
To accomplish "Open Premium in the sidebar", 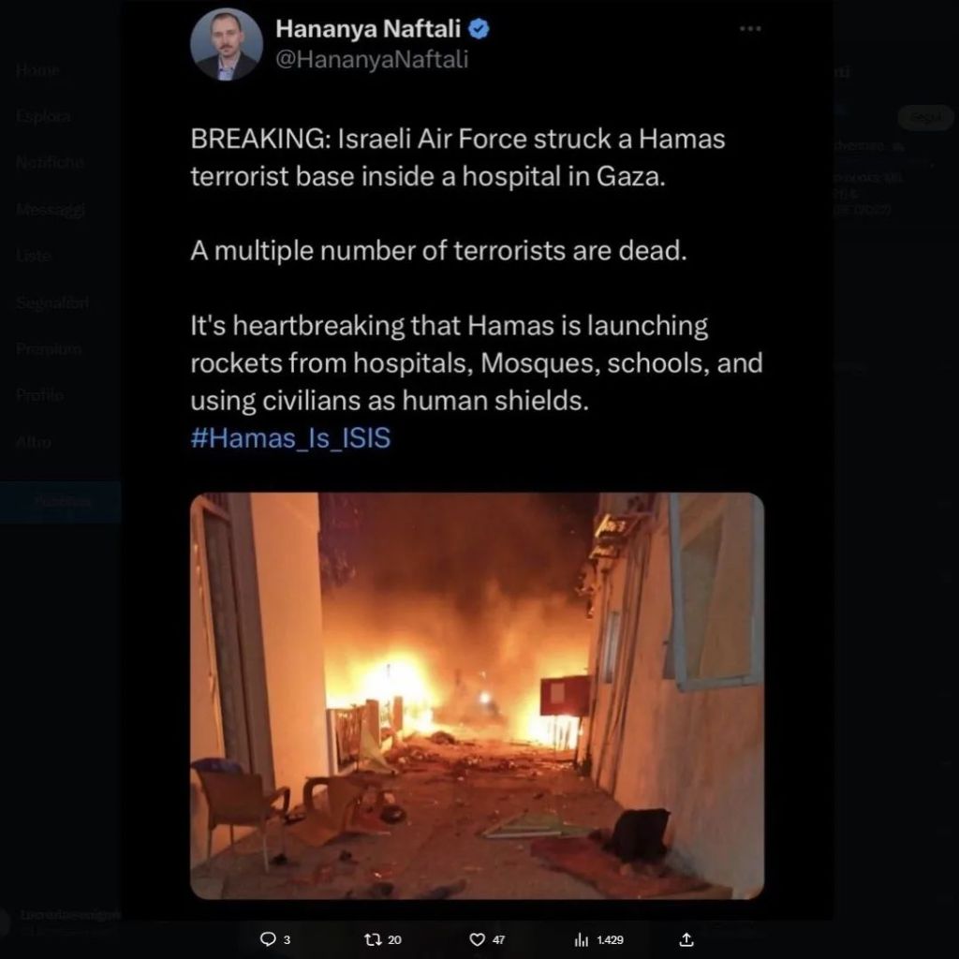I will (x=49, y=349).
